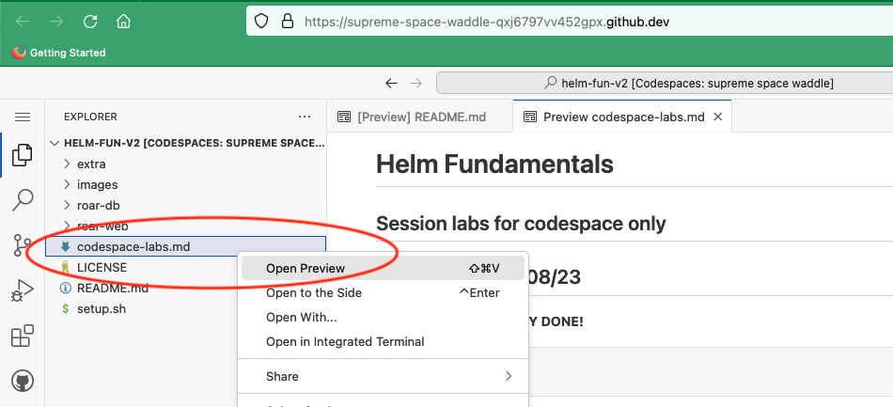Open the hamburger application menu
Screen dimensions: 893x407
coord(23,117)
